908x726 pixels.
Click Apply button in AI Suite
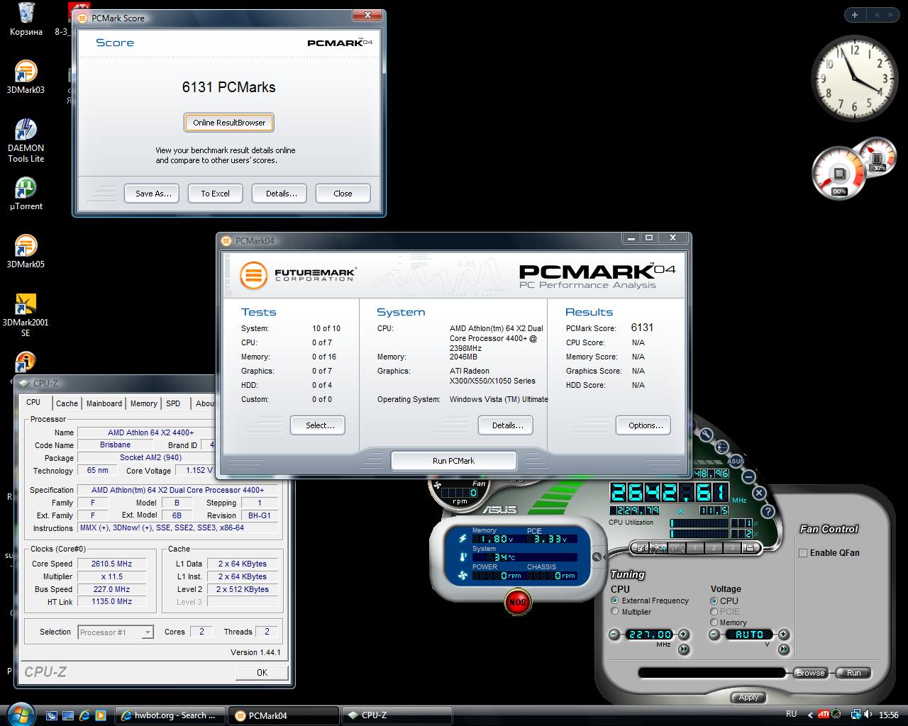748,698
